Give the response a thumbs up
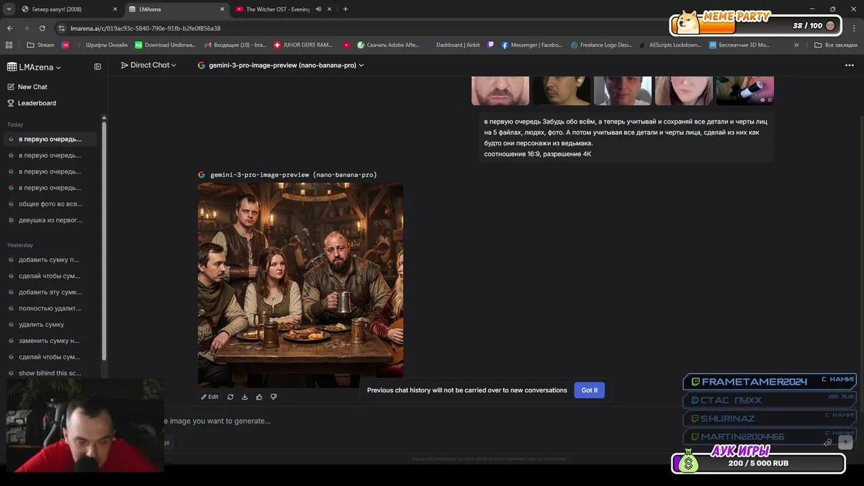 [x=259, y=397]
